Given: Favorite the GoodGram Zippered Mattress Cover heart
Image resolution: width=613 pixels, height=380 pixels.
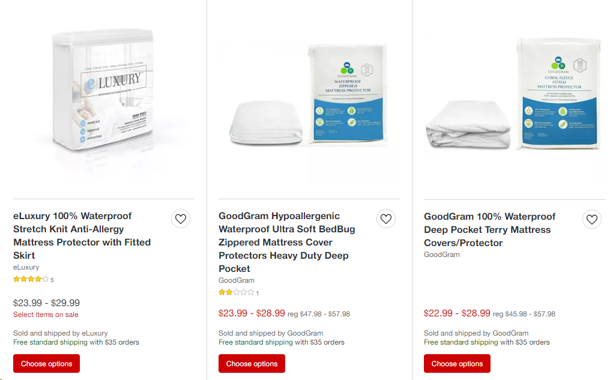Looking at the screenshot, I should pos(386,219).
